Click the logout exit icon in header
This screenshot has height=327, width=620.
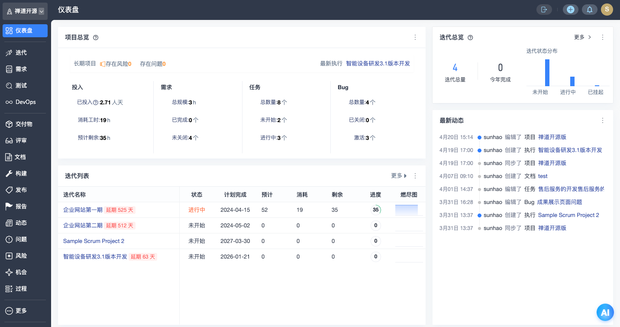544,10
